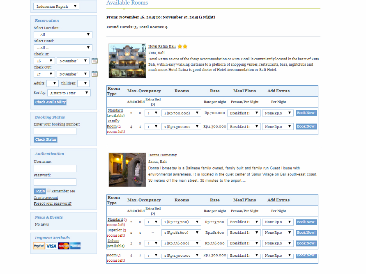Click Hotel Ratna Bali star rating

coord(182,46)
